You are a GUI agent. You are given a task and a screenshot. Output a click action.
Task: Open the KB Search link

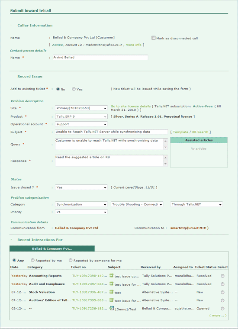click(x=200, y=132)
